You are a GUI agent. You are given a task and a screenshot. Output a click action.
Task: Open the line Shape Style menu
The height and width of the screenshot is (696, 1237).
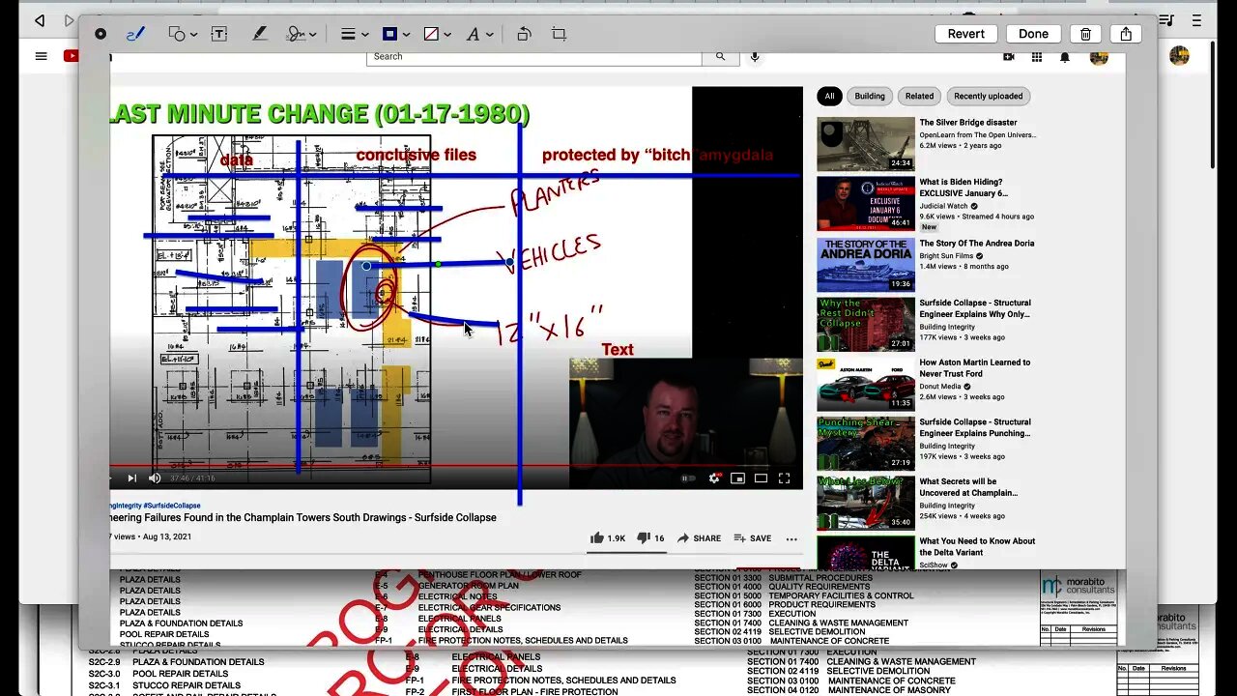[x=354, y=34]
